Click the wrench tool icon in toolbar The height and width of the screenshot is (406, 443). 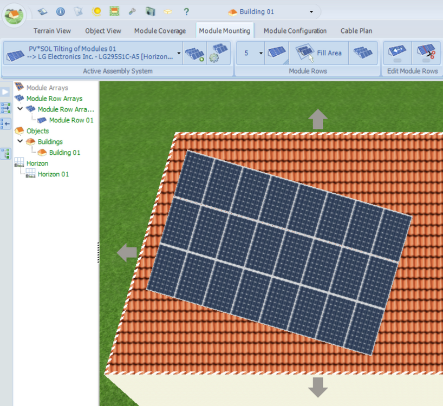[x=132, y=11]
